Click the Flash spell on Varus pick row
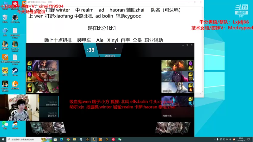Image resolution: width=253 pixels, height=142 pixels. [x=190, y=74]
